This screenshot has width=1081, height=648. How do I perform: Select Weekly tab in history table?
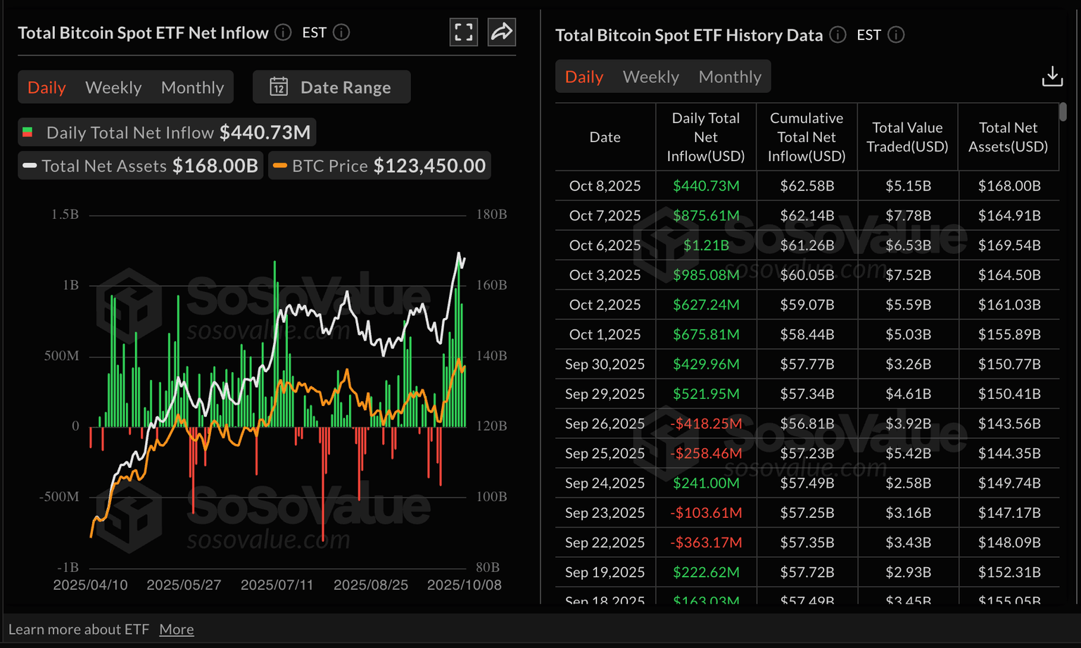click(x=650, y=77)
